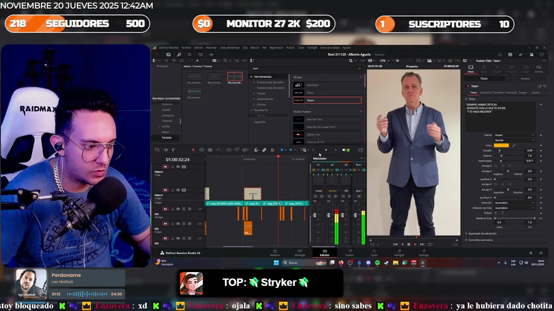Toggle the Effects magic wand icon
554x311 pixels.
pyautogui.click(x=179, y=54)
